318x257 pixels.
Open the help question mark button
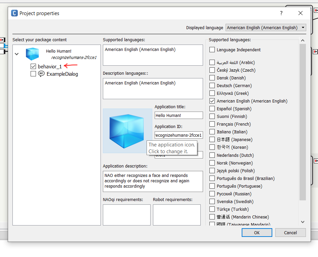281,13
